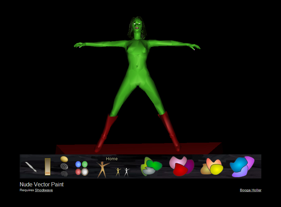Select the red light sphere
Screen dimensions: 281x207
click(78, 172)
